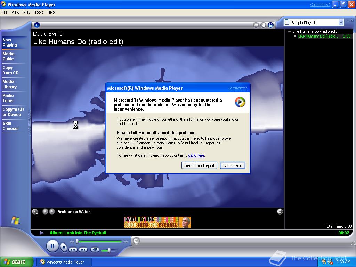The image size is (356, 267).
Task: Open the View menu
Action: click(15, 12)
